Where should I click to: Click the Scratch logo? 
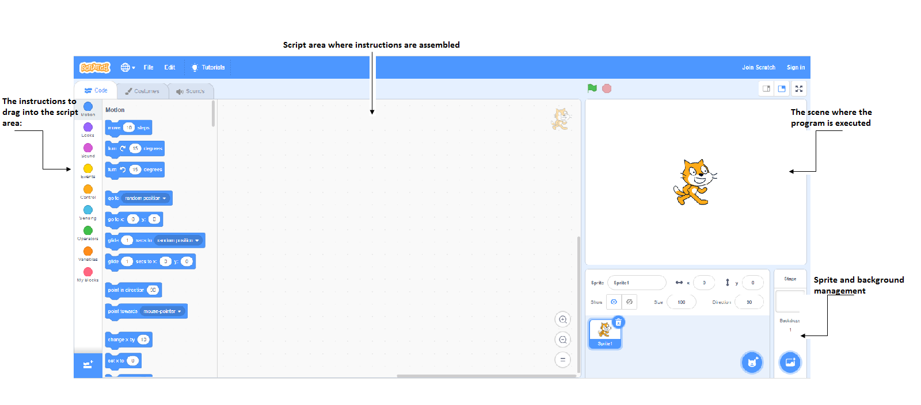(x=95, y=67)
